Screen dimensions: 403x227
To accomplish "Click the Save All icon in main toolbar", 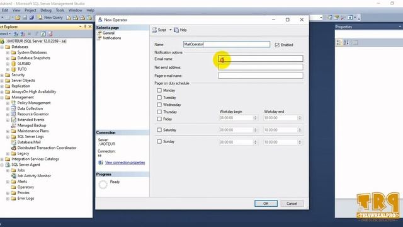I will pyautogui.click(x=31, y=18).
